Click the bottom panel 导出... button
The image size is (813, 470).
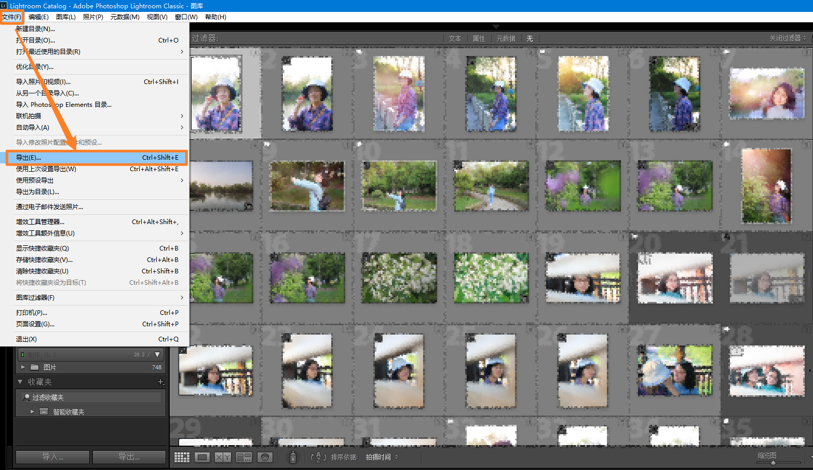[129, 457]
